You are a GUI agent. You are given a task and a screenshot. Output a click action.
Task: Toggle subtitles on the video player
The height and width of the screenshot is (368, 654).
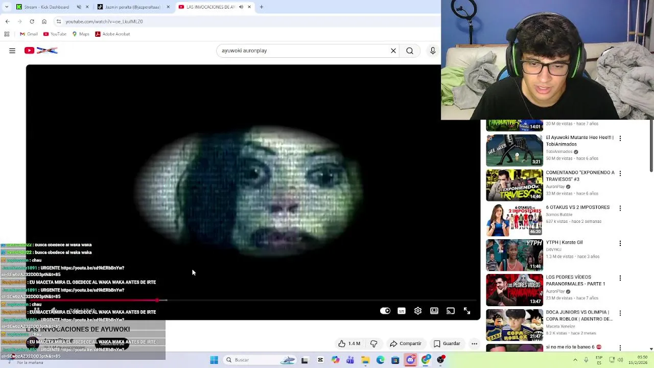[x=402, y=311]
